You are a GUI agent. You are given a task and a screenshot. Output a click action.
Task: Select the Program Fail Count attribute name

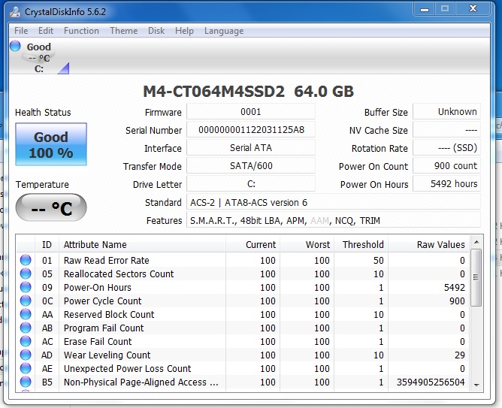pos(104,328)
